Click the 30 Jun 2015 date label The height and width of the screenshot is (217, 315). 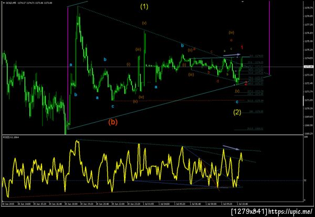7,204
